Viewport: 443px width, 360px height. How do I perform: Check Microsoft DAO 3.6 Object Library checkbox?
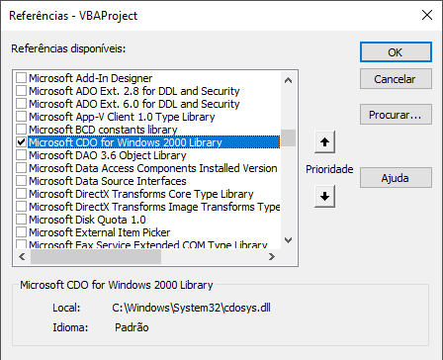[22, 155]
